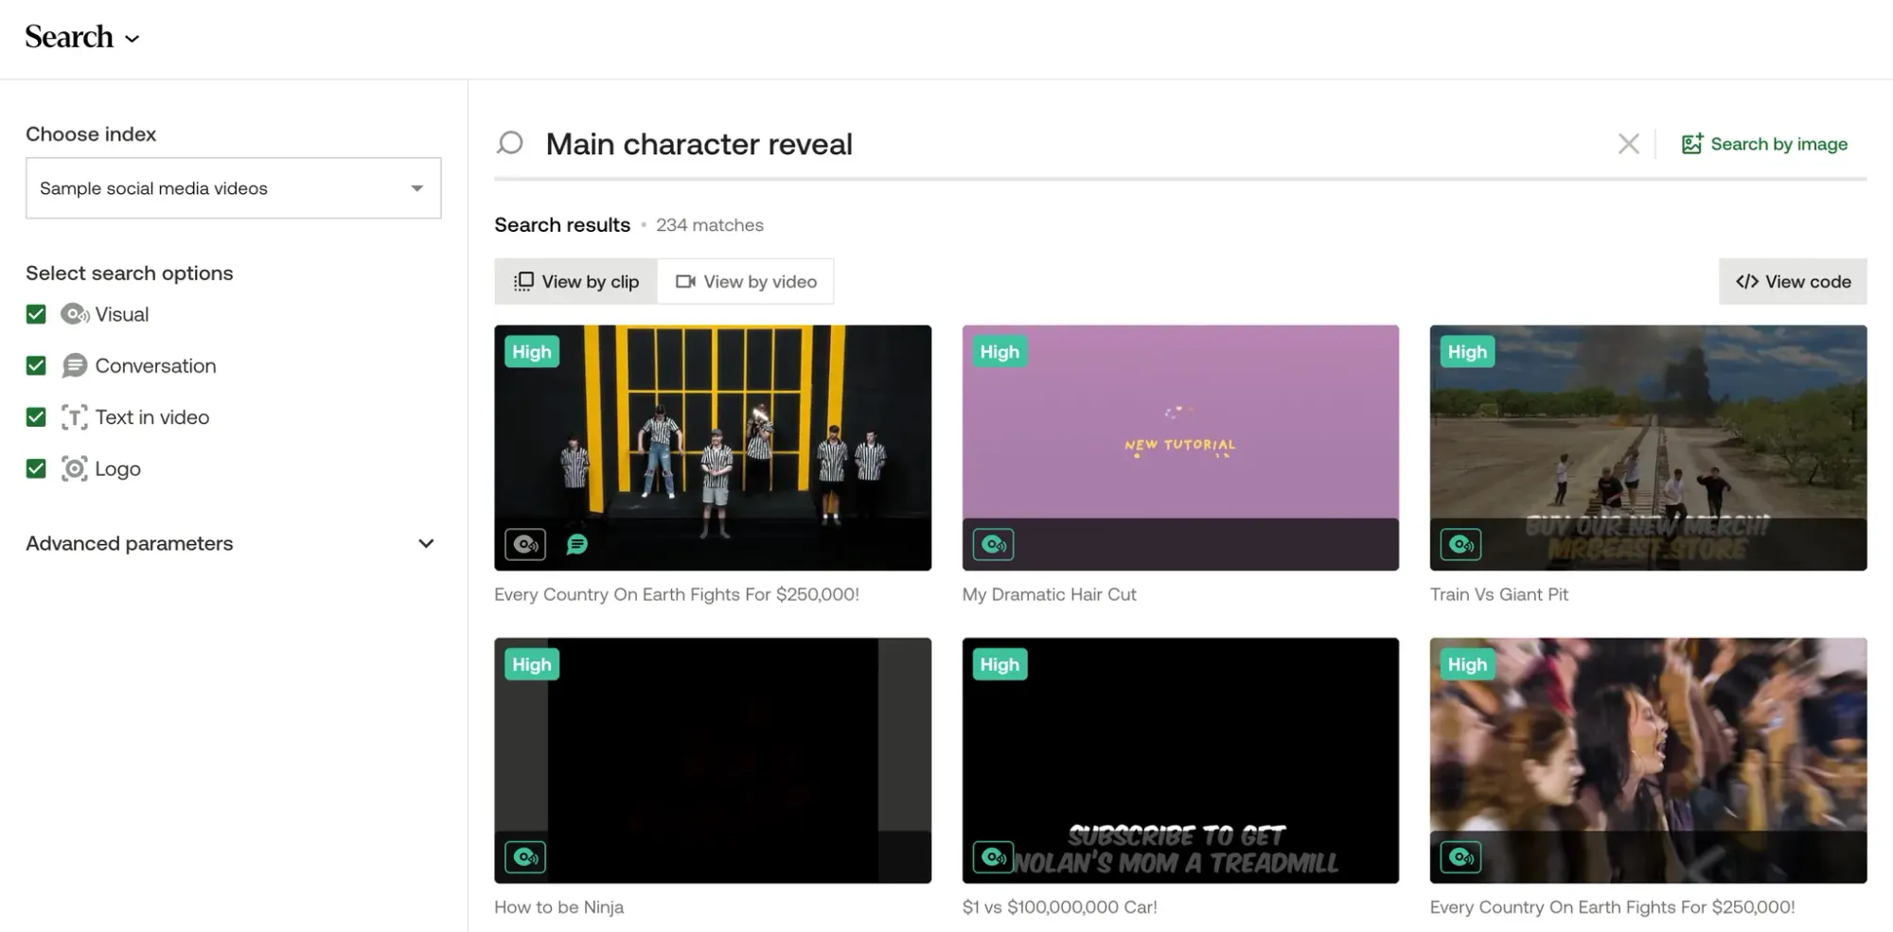Open the Search page title dropdown
Viewport: 1893px width, 932px height.
point(82,37)
